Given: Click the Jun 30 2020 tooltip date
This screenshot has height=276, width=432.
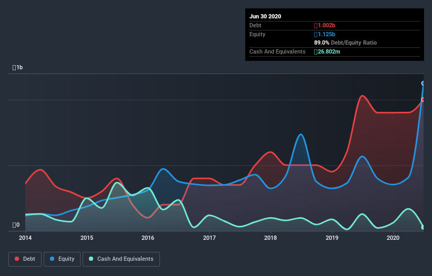Looking at the screenshot, I should pyautogui.click(x=265, y=16).
